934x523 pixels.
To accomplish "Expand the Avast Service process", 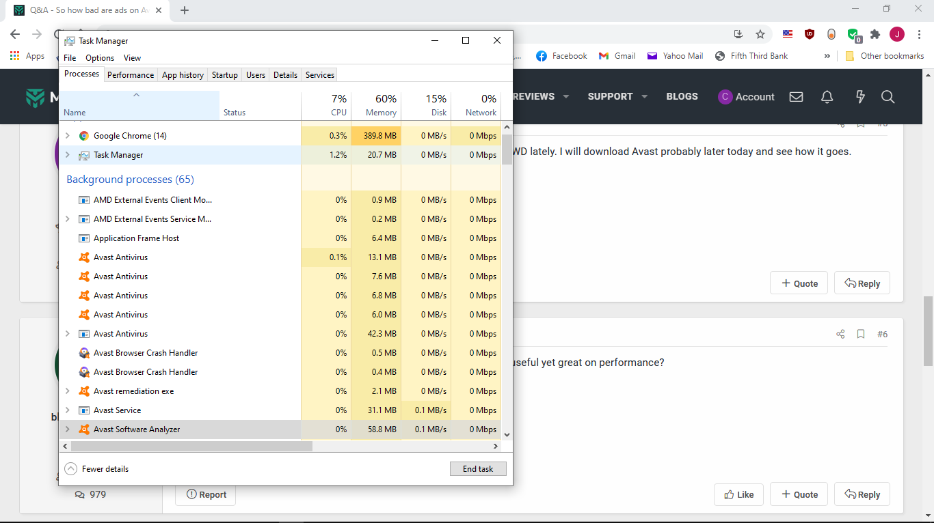I will (67, 410).
